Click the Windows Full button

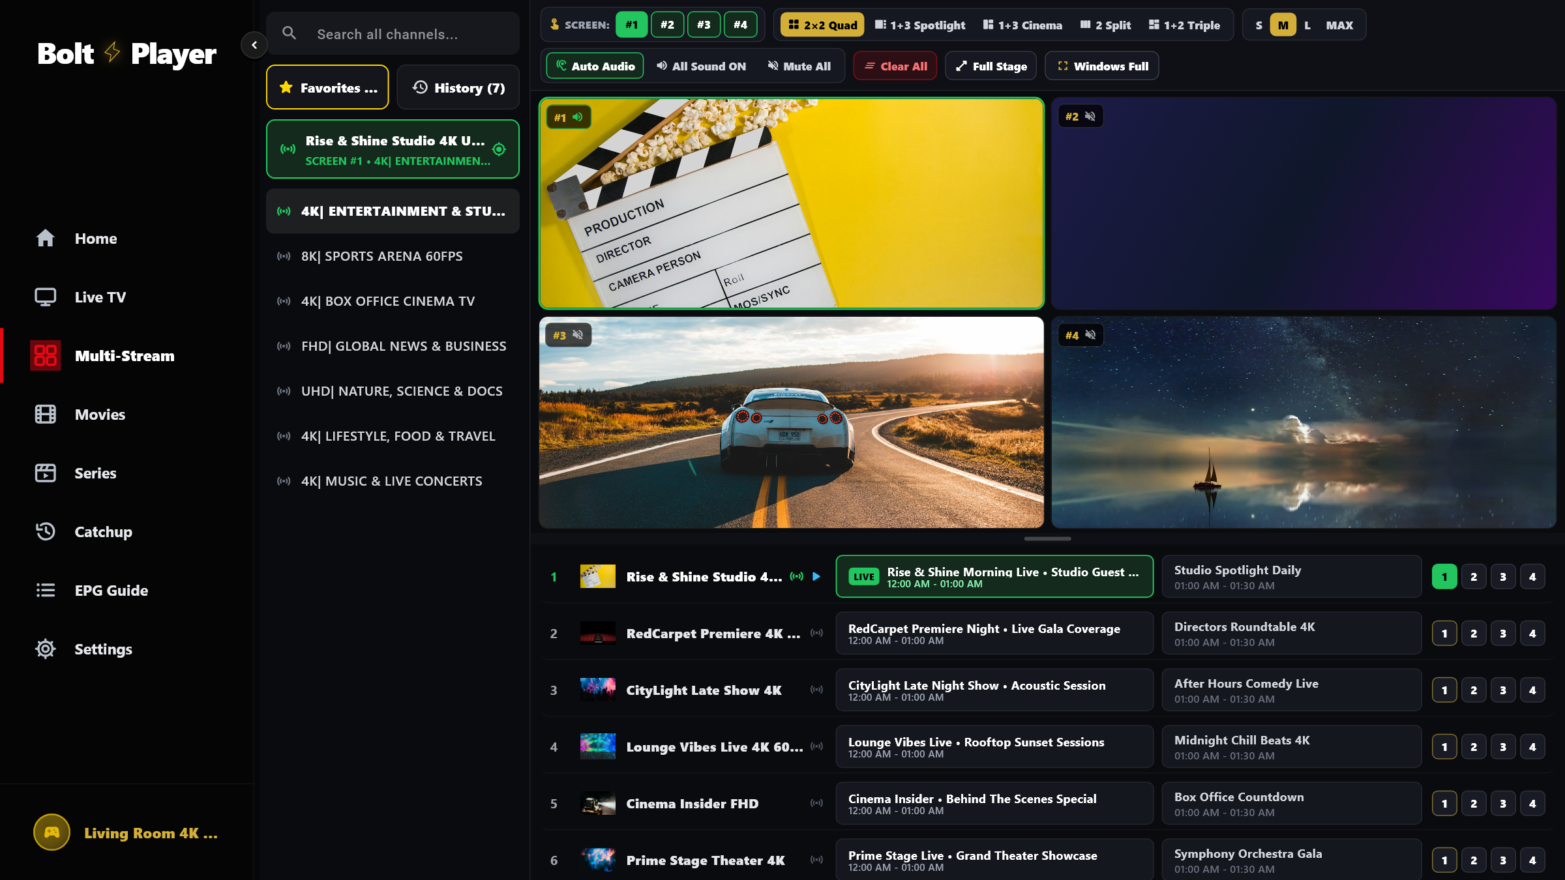1102,66
